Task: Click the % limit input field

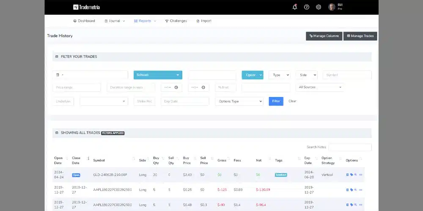Action: 225,87
